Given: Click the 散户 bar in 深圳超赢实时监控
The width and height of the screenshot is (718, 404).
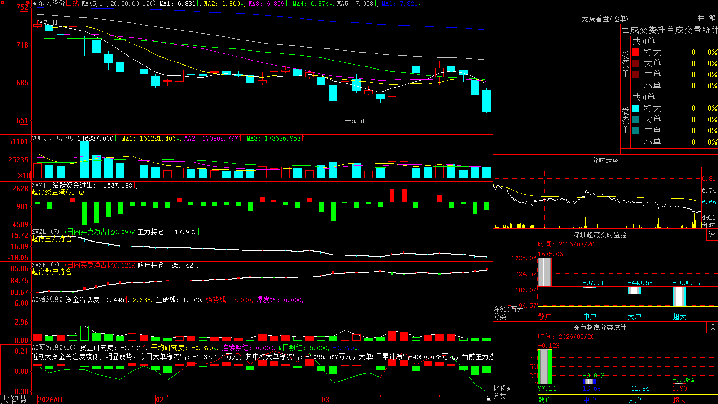Looking at the screenshot, I should (x=545, y=272).
